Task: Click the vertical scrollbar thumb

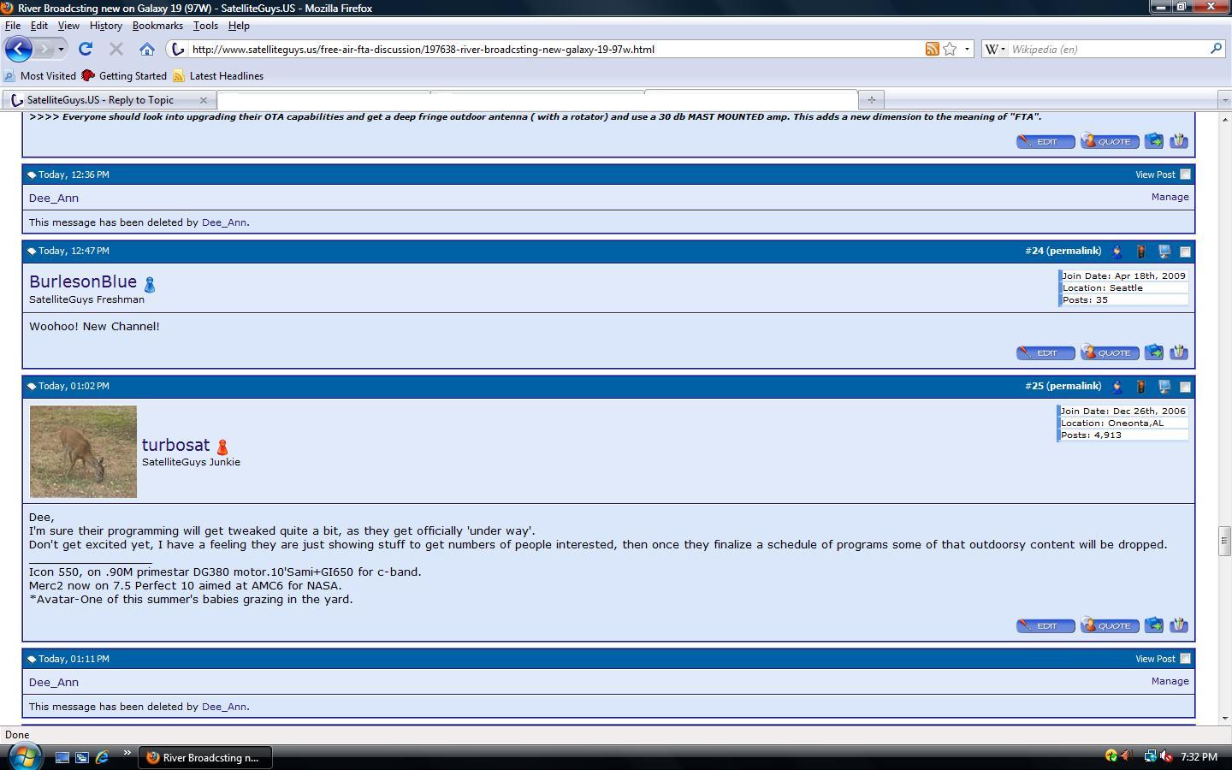Action: 1224,541
